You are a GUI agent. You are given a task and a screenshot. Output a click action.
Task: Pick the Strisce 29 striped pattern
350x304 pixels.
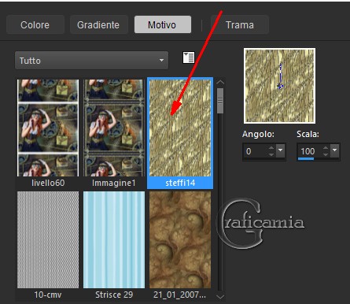point(114,245)
